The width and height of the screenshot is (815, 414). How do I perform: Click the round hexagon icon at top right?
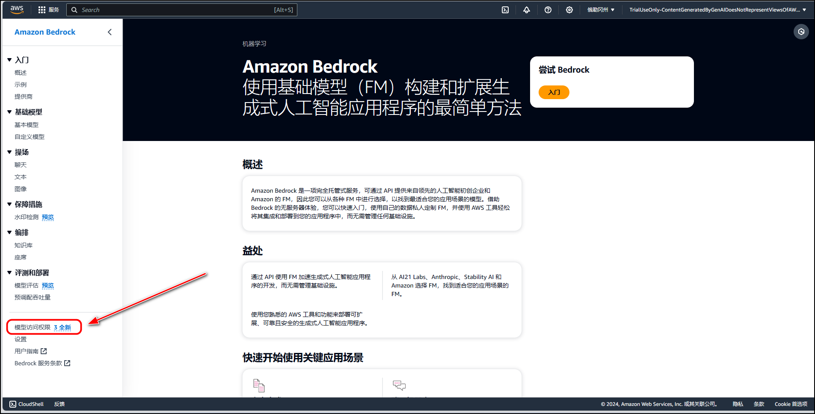(801, 32)
